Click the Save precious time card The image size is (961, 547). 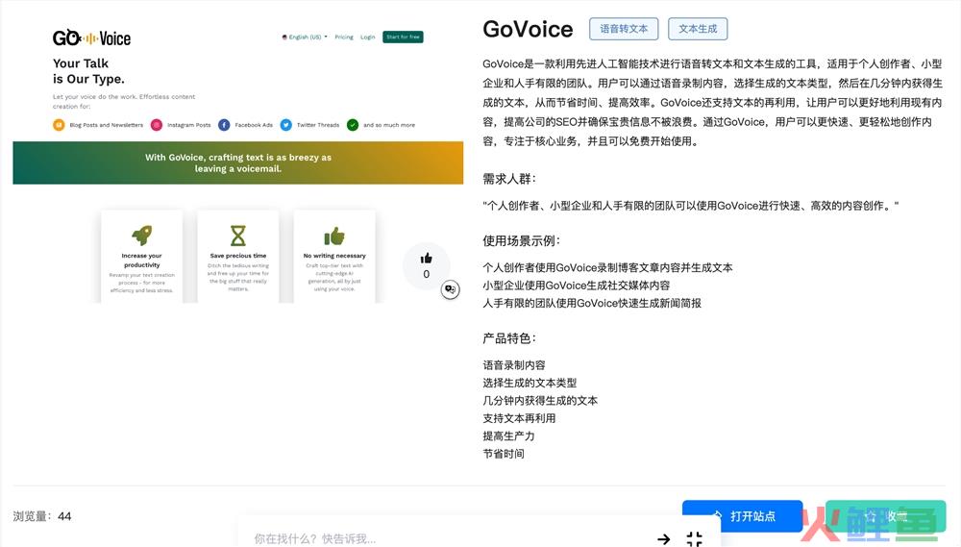coord(237,257)
